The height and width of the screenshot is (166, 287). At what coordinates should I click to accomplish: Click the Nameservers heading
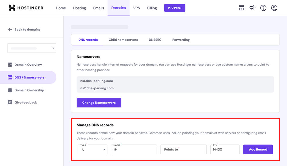(x=88, y=57)
